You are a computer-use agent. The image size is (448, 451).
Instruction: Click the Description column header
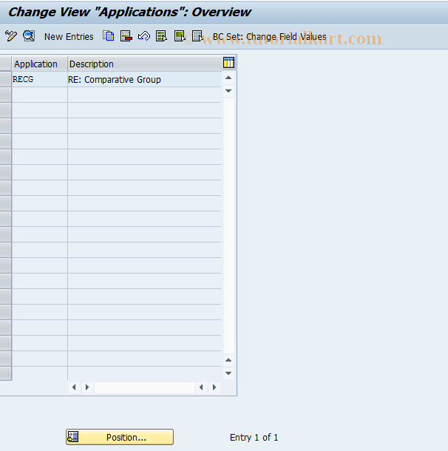(145, 64)
